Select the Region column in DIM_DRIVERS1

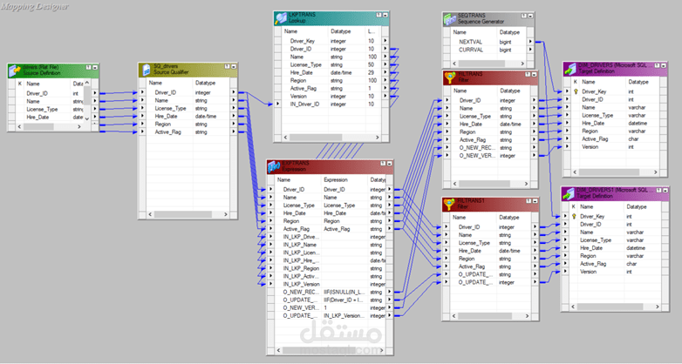(x=588, y=256)
